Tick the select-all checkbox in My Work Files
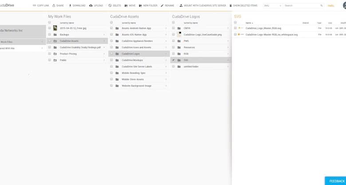Image resolution: width=346 pixels, height=185 pixels. (49, 22)
